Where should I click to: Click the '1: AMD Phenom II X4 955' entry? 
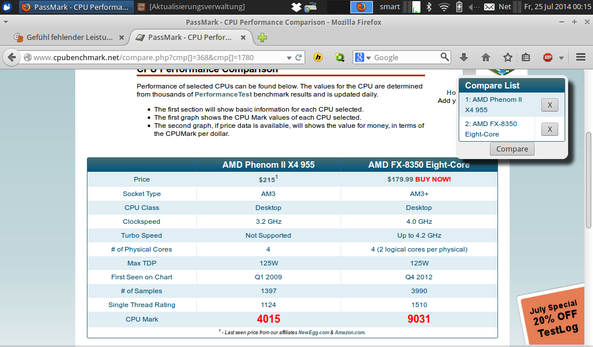coord(493,105)
